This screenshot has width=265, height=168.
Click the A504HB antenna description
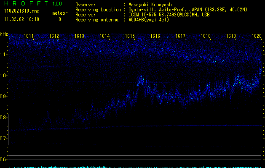pyautogui.click(x=149, y=20)
